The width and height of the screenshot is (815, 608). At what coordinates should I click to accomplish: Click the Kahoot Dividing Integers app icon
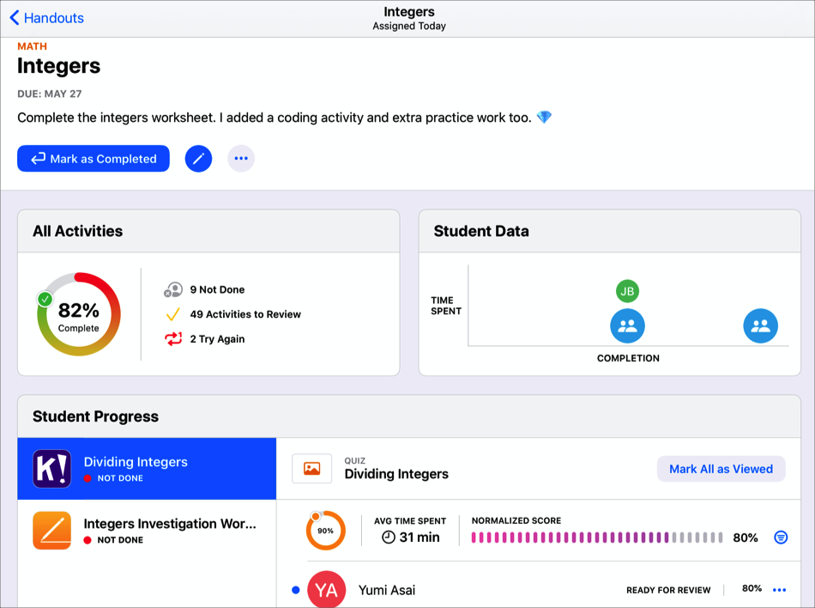click(51, 469)
